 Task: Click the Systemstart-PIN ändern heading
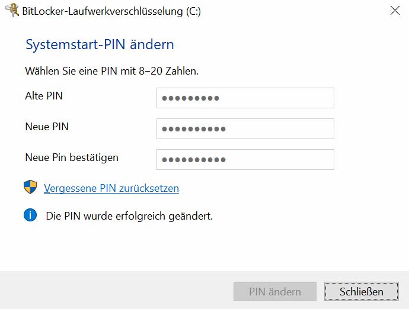[x=100, y=44]
